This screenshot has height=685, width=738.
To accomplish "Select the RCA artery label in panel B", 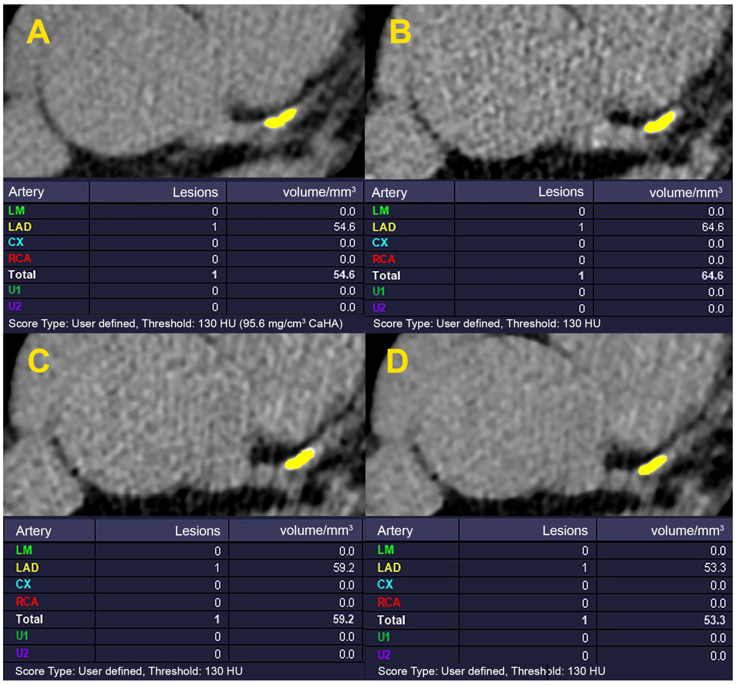I will click(384, 259).
